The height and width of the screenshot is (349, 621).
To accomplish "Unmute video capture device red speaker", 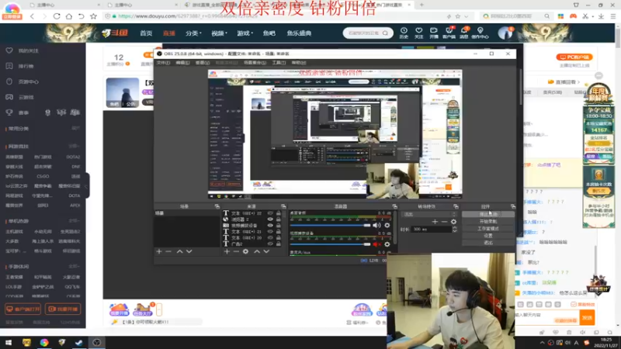I will point(376,244).
